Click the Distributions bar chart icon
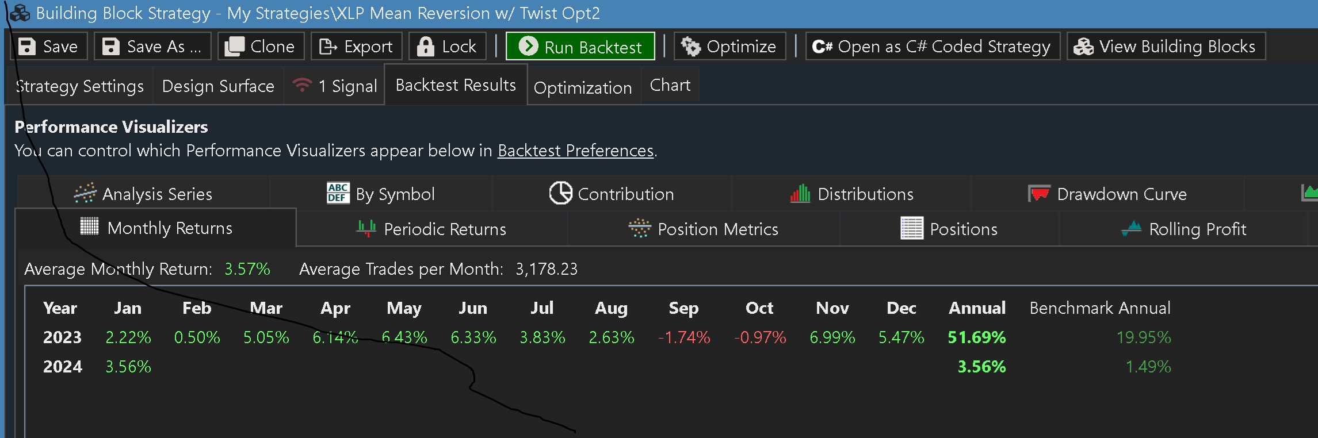The width and height of the screenshot is (1318, 438). point(800,194)
